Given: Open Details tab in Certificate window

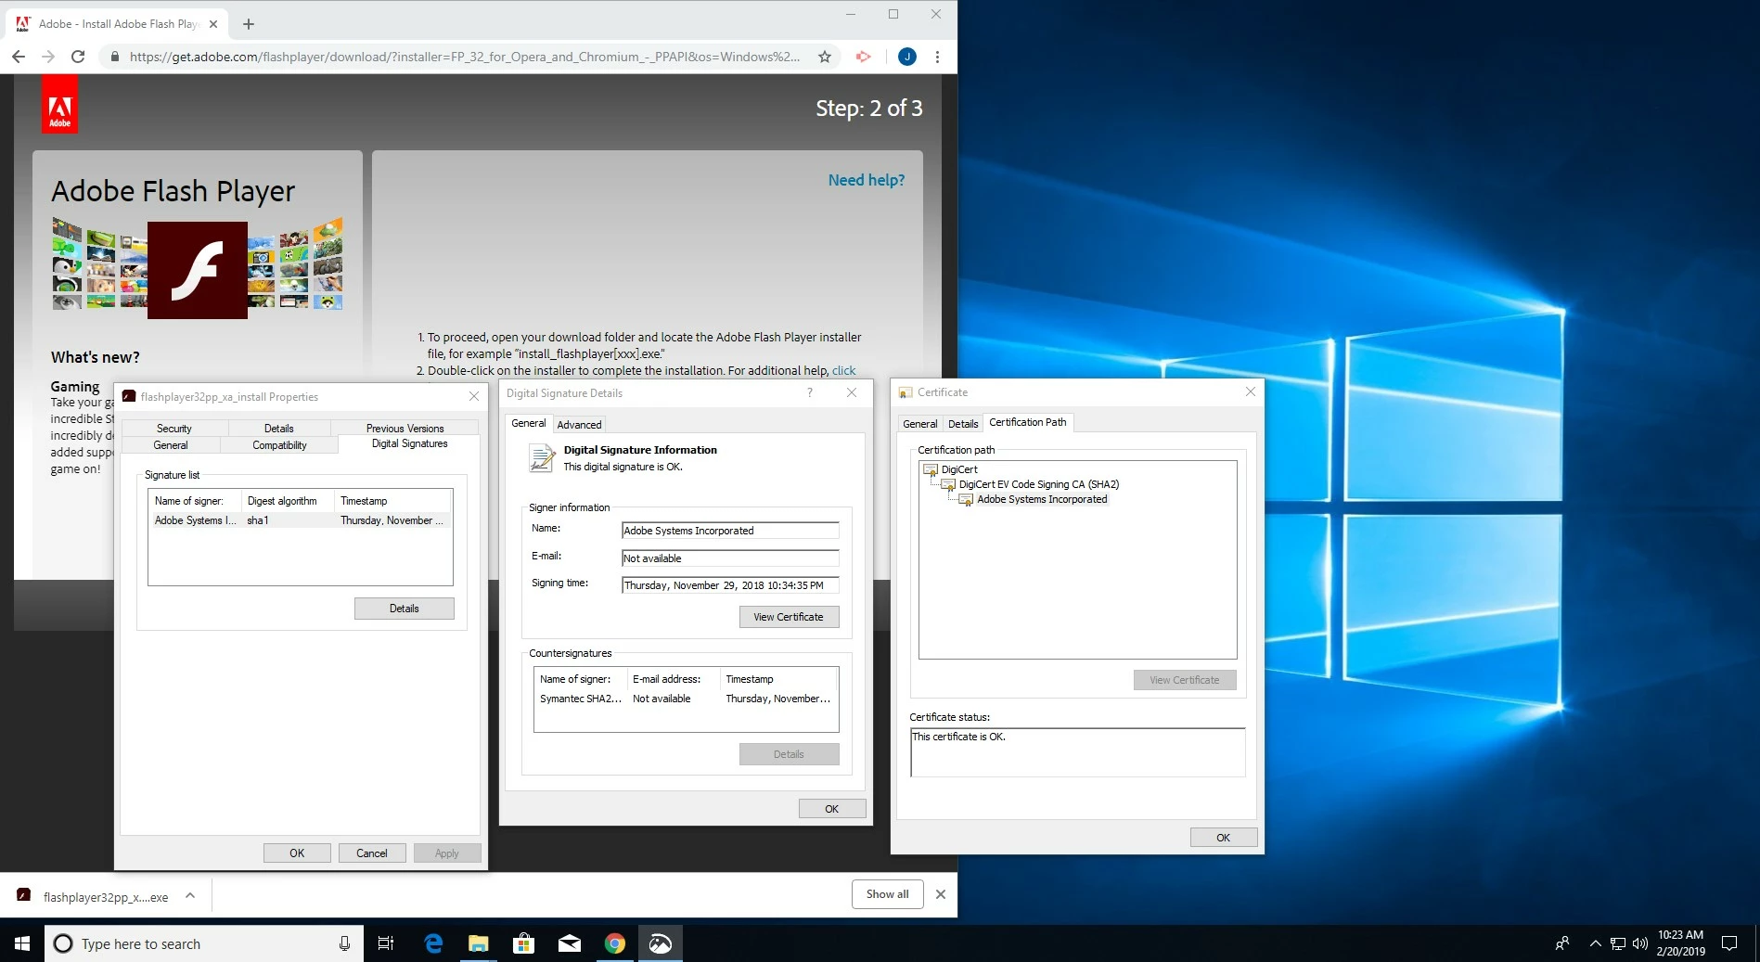Looking at the screenshot, I should tap(963, 424).
